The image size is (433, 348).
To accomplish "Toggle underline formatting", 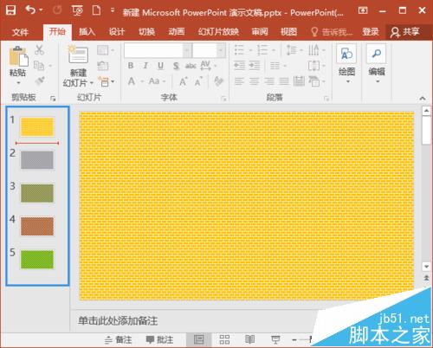I will coord(161,66).
